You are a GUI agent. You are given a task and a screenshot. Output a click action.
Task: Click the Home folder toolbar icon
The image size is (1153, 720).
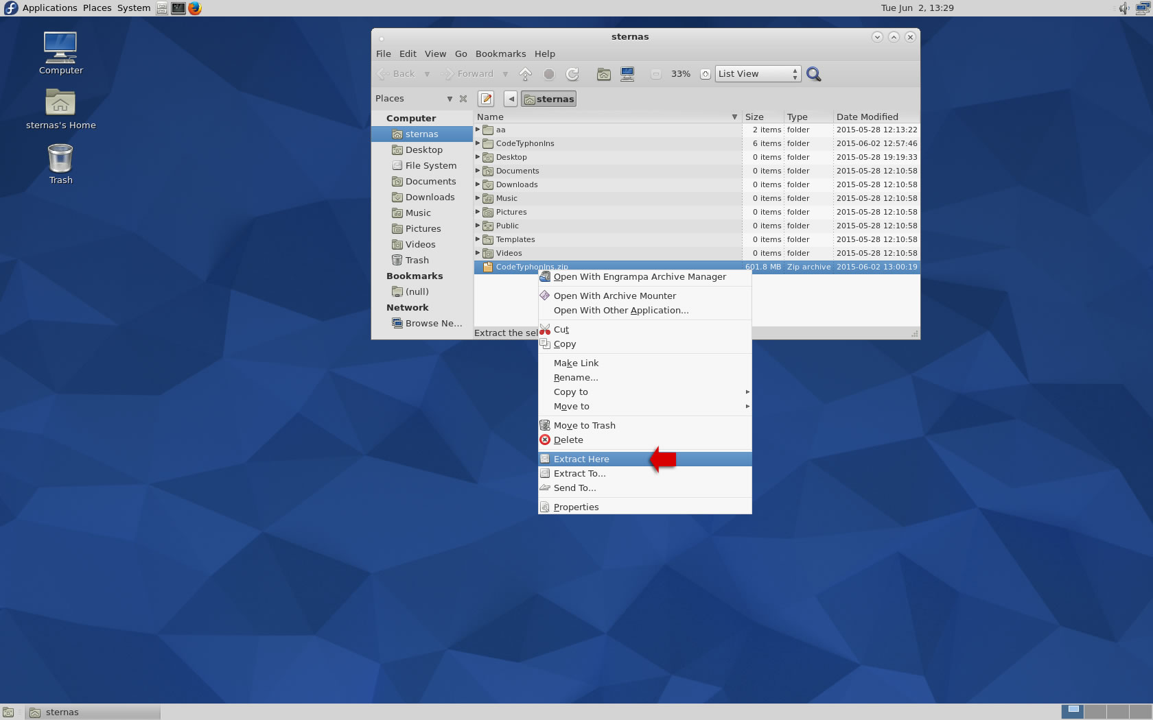[604, 74]
